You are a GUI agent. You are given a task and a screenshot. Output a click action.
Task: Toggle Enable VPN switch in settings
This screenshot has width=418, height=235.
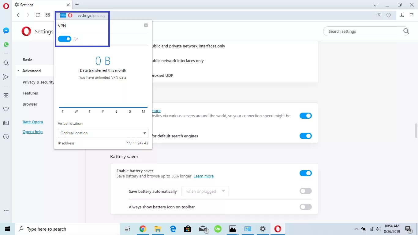pos(305,116)
